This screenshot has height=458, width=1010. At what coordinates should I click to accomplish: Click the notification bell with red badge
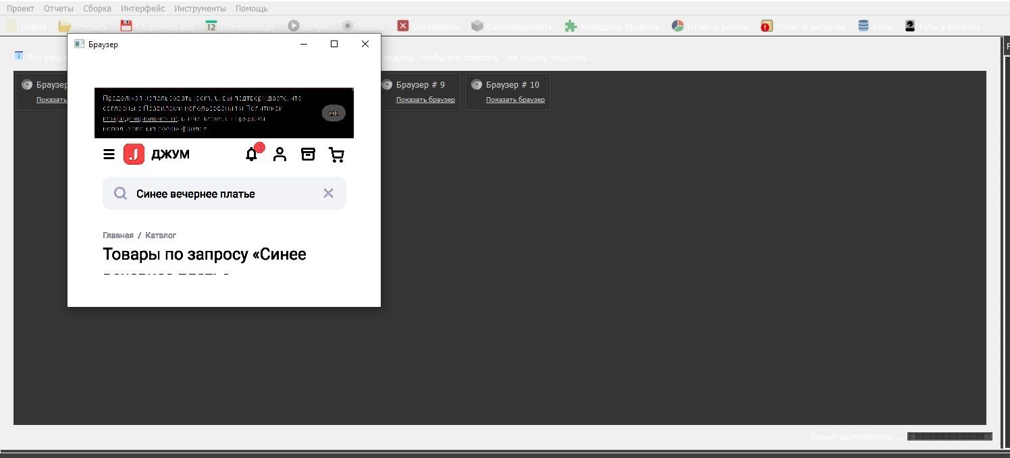click(252, 154)
